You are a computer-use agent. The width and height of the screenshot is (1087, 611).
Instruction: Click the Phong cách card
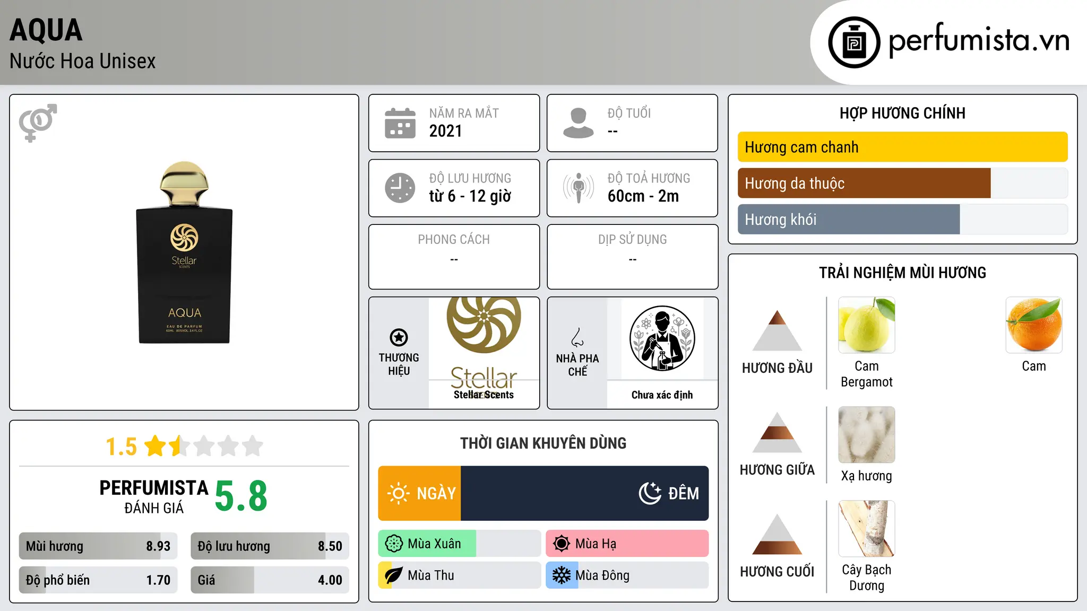[x=454, y=257]
